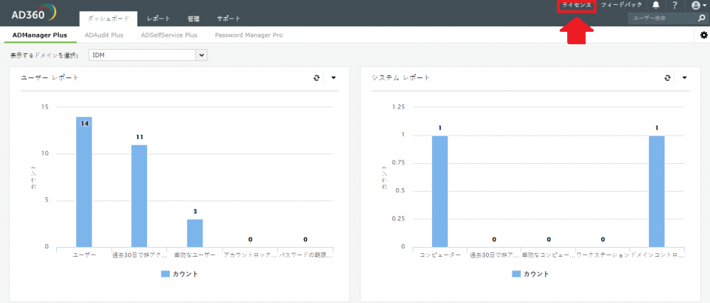Open システム レポート options dropdown arrow
The image size is (710, 303).
[x=684, y=78]
